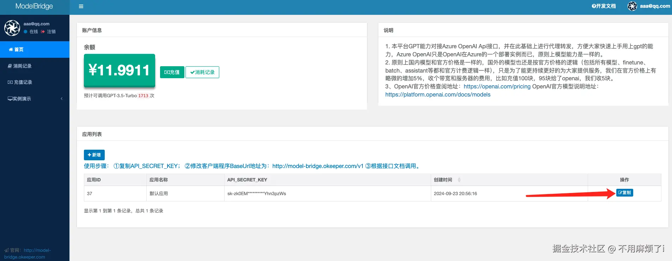Screen dimensions: 672x261
Task: Open the platform.openai.com/docs/models link
Action: coord(438,94)
